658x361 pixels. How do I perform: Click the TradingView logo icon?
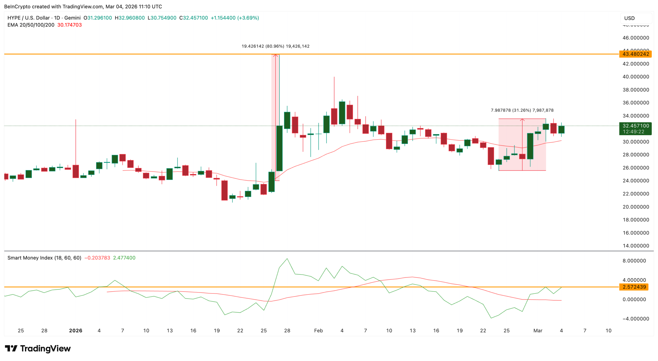[11, 348]
